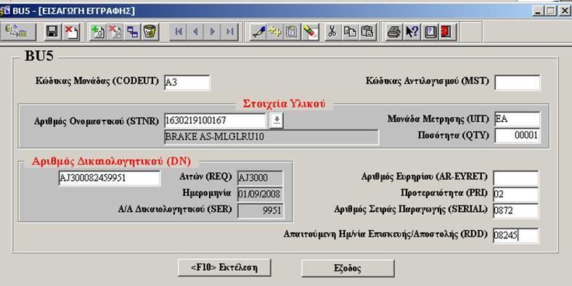Click the blue pen edit icon
Image resolution: width=572 pixels, height=286 pixels.
tap(258, 32)
